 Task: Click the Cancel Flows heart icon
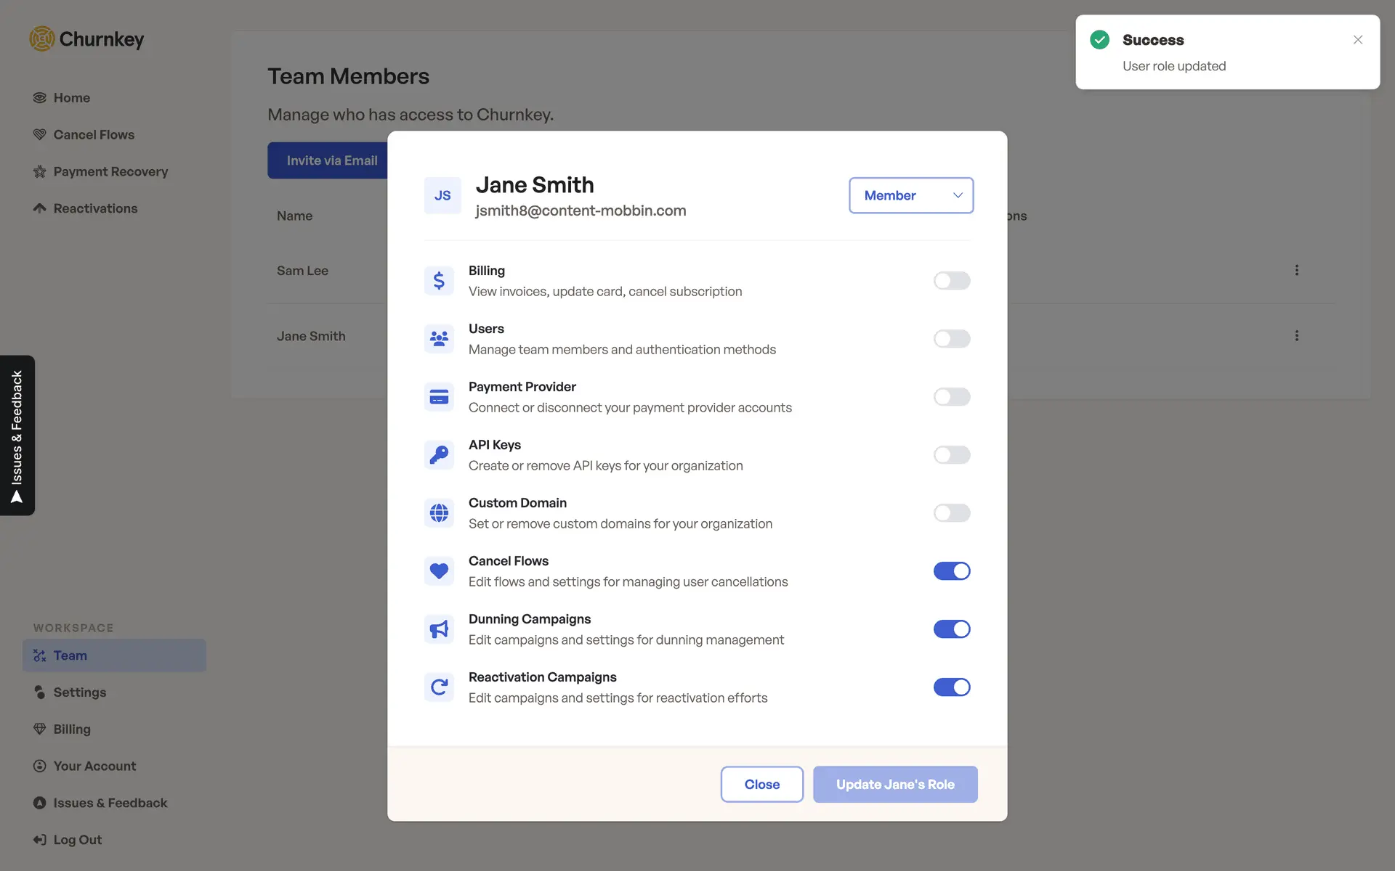click(439, 571)
